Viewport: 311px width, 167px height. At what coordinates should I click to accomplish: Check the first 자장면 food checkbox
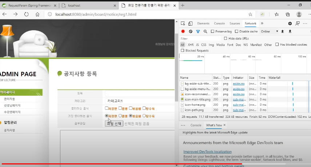pos(107,108)
